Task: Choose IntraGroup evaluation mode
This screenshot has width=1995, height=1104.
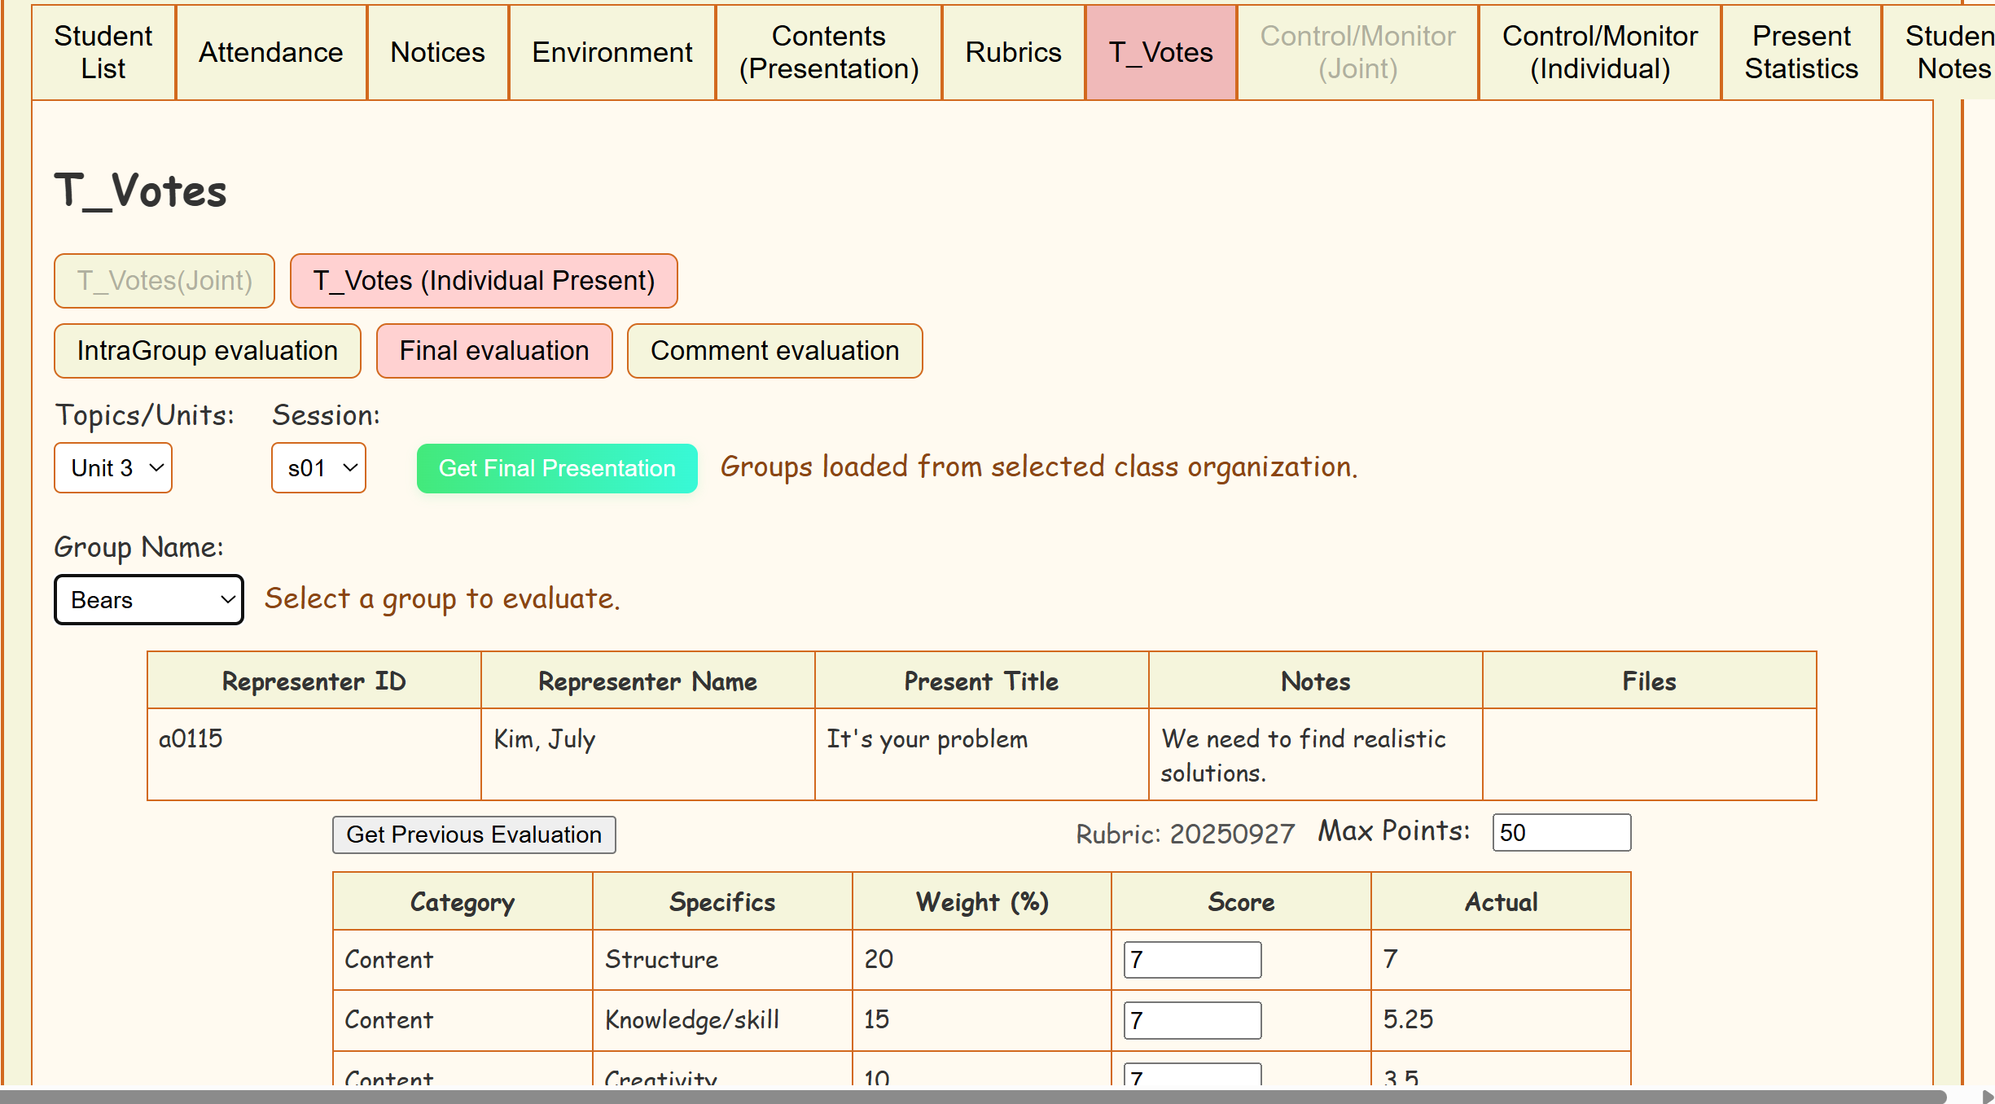Action: click(x=207, y=351)
